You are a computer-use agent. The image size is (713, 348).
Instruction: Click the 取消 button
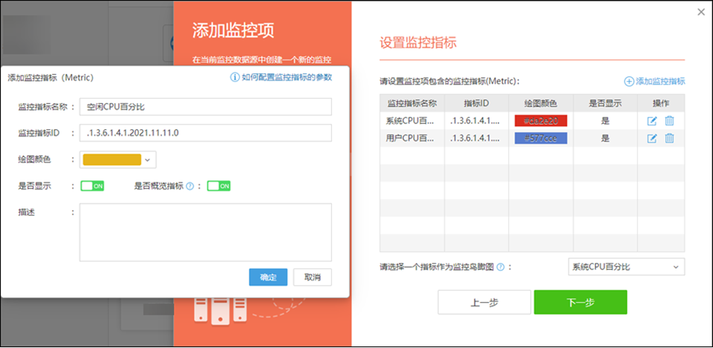coord(313,277)
